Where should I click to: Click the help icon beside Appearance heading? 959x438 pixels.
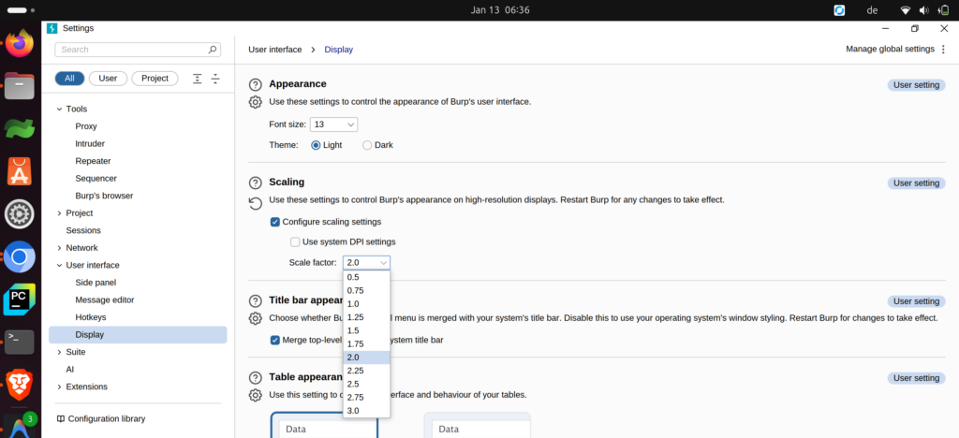click(255, 84)
